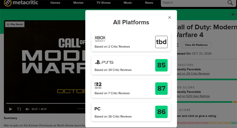Open the Movies menu

click(78, 3)
